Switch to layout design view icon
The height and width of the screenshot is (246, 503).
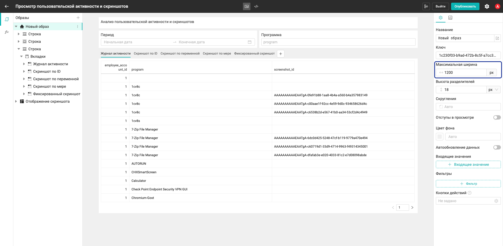click(247, 6)
